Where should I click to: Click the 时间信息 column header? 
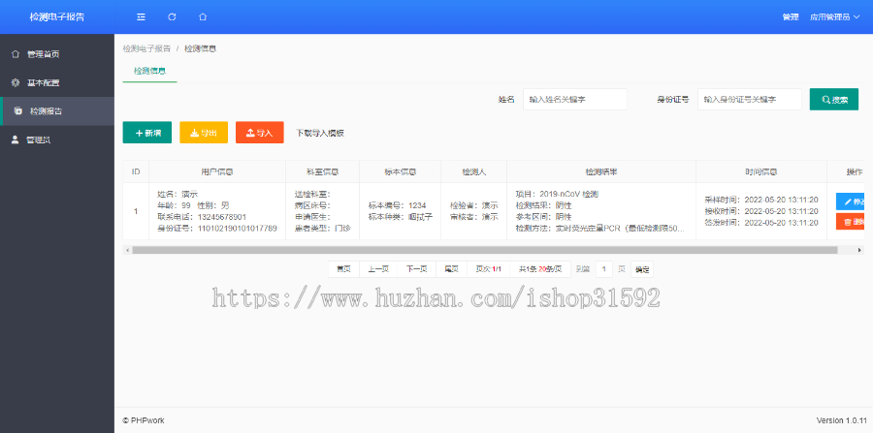[761, 171]
